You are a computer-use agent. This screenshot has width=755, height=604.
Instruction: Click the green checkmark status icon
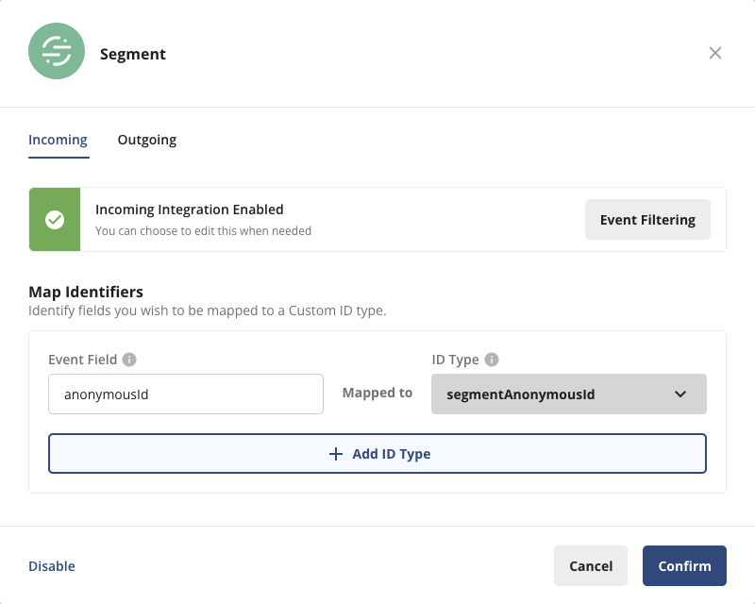click(x=55, y=219)
